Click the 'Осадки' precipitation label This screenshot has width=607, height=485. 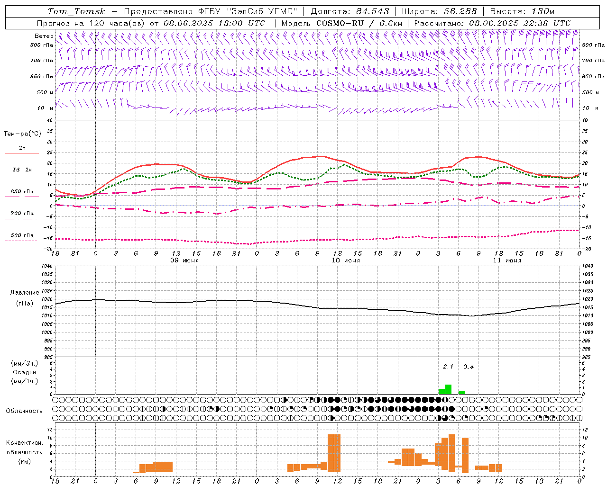[24, 372]
